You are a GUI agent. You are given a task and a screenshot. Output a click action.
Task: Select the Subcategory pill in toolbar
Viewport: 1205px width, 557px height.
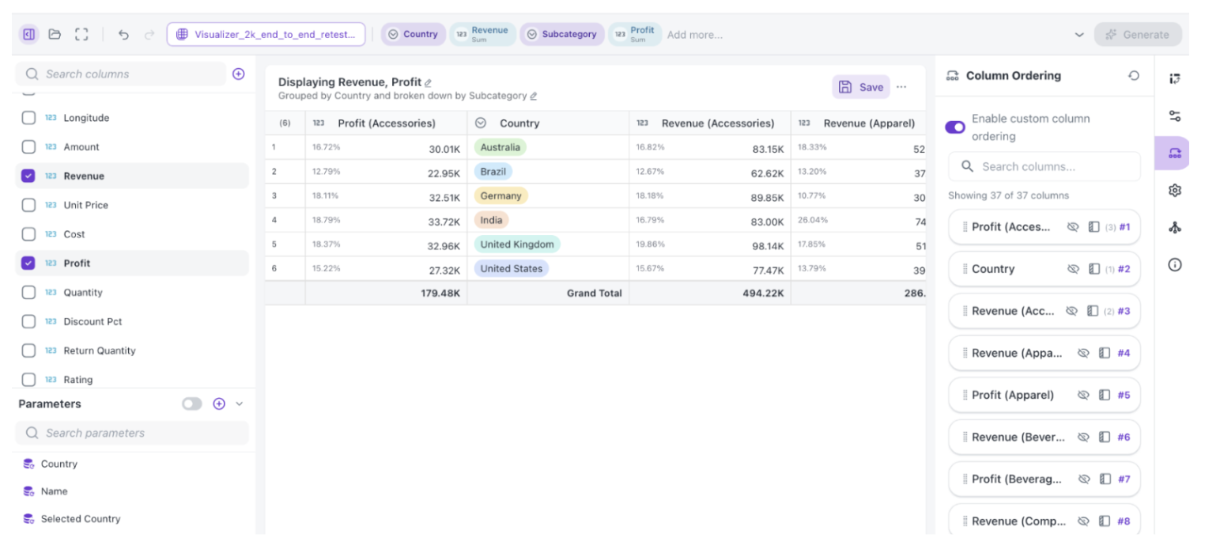tap(562, 34)
